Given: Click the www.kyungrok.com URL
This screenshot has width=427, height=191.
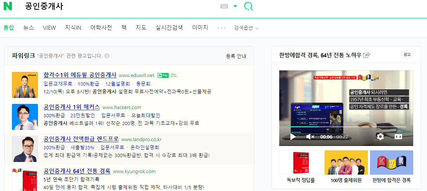Looking at the screenshot, I should (134, 172).
